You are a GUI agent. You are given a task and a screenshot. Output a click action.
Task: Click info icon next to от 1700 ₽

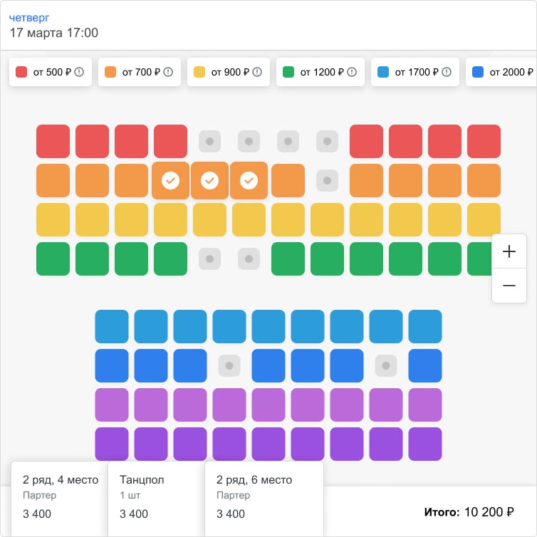[x=446, y=72]
